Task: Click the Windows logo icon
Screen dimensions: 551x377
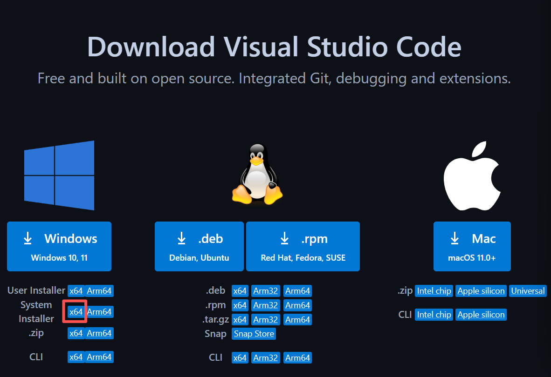Action: (x=59, y=175)
